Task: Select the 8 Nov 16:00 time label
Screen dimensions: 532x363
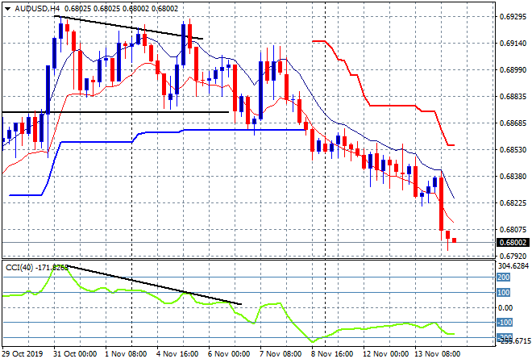Action: [x=332, y=354]
